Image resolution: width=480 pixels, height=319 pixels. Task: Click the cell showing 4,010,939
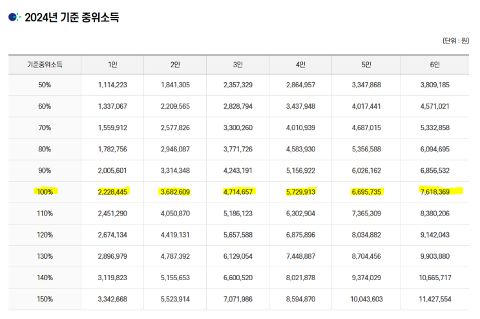[300, 127]
